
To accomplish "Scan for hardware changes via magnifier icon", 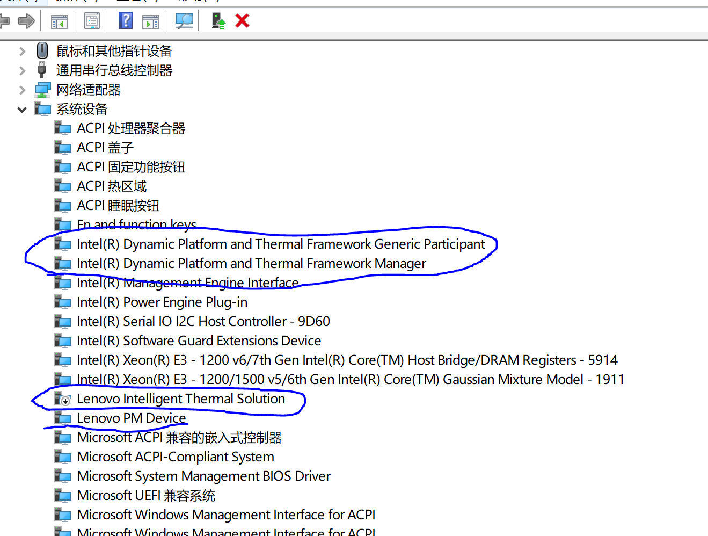I will 184,21.
